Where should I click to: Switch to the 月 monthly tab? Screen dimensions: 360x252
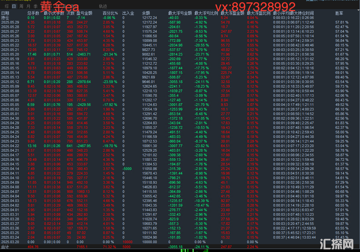click(28, 6)
